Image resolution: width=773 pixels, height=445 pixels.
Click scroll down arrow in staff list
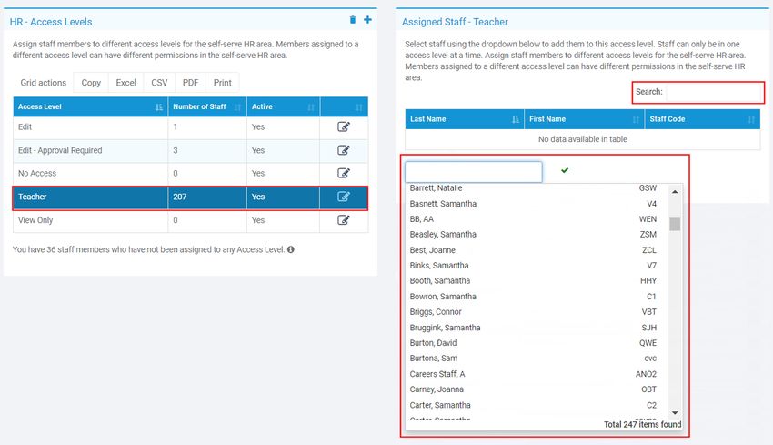pyautogui.click(x=675, y=413)
